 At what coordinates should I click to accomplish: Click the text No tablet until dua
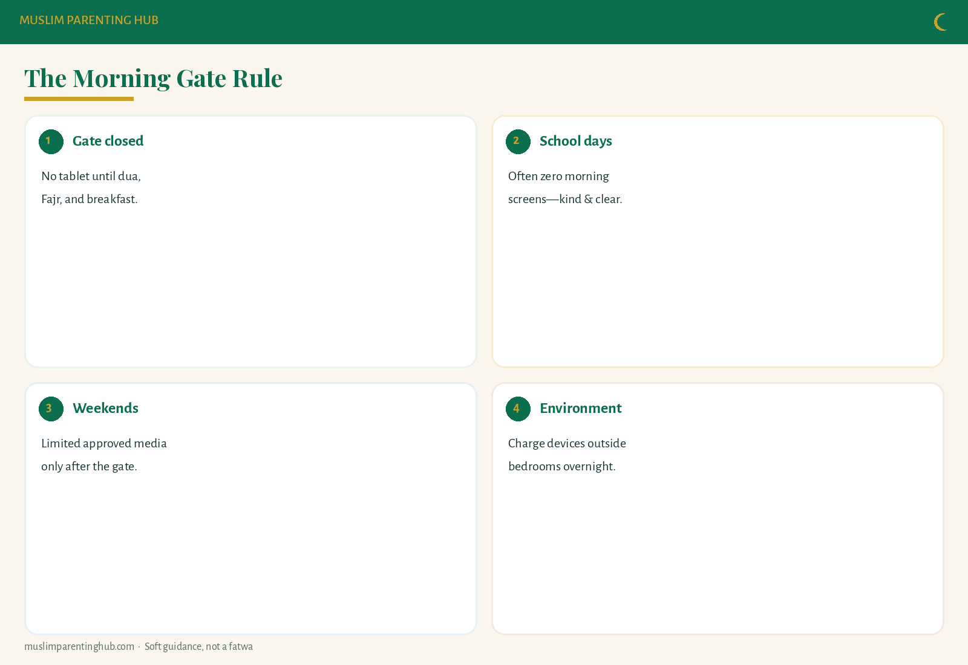tap(91, 176)
